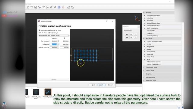The image size is (193, 109).
Task: Click the polygon shape toolbar icon
Action: pyautogui.click(x=55, y=7)
